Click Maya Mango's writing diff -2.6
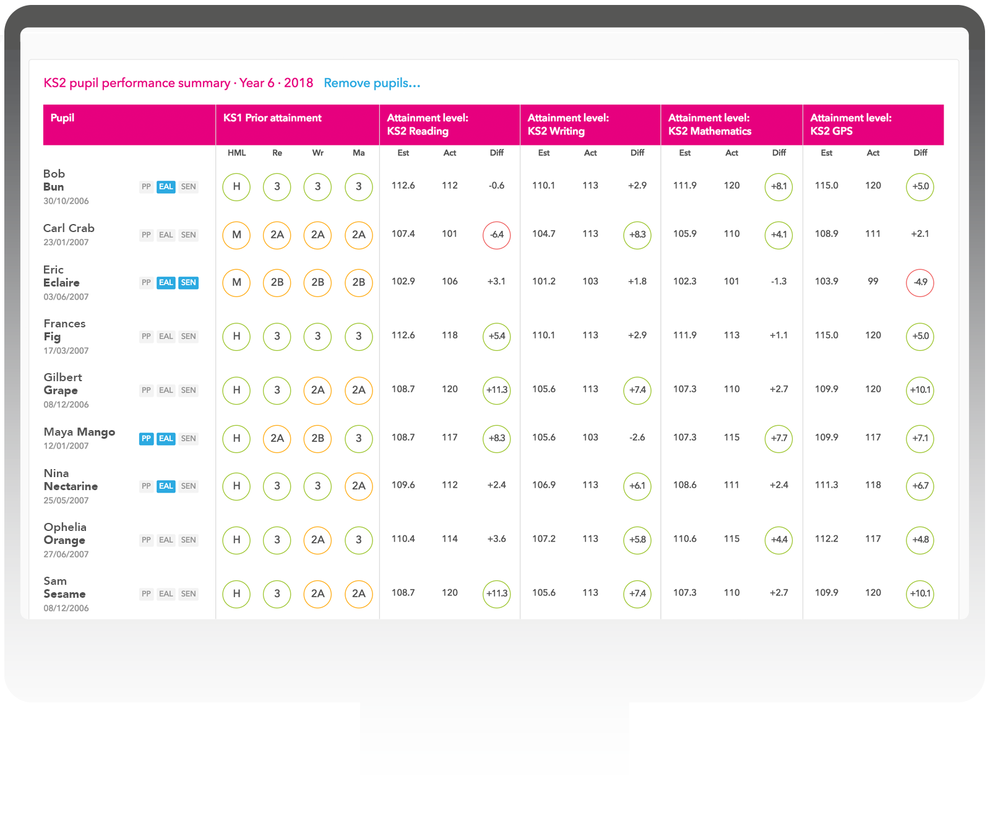This screenshot has width=990, height=815. click(x=637, y=438)
